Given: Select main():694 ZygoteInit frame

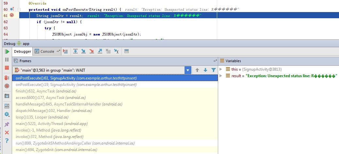Looking at the screenshot, I should coord(115,150).
